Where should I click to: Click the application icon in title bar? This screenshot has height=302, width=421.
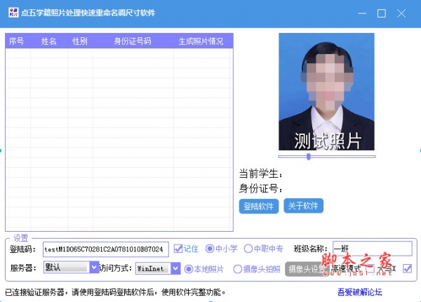click(x=13, y=13)
